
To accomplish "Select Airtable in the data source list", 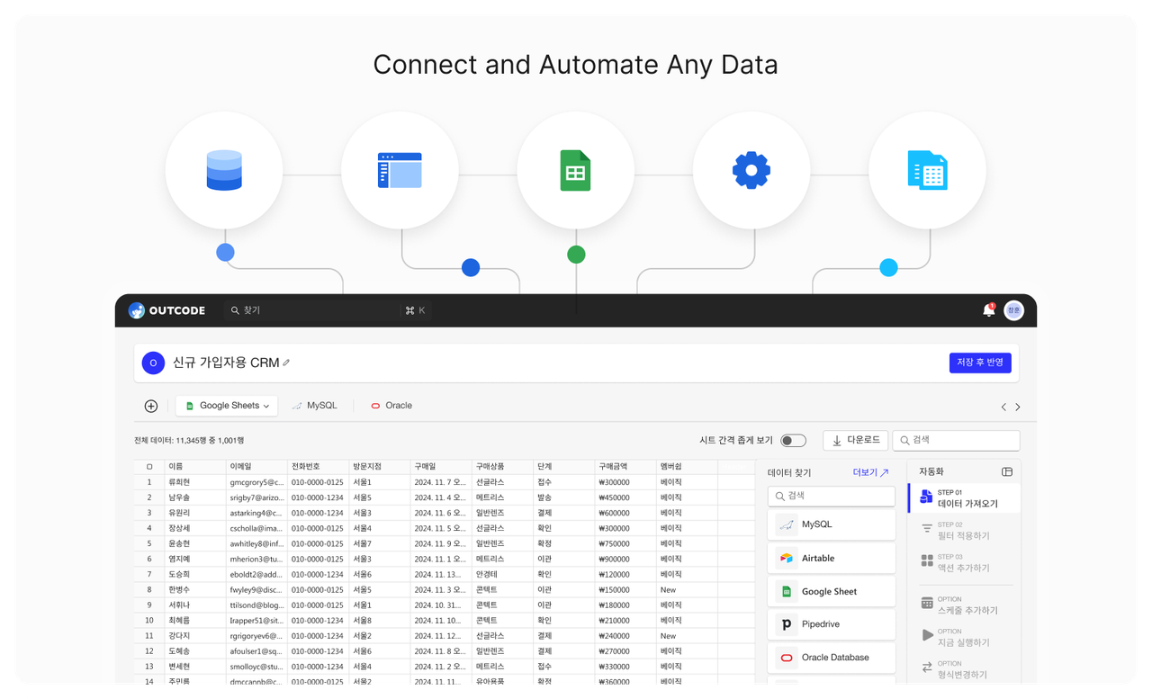I will 831,559.
